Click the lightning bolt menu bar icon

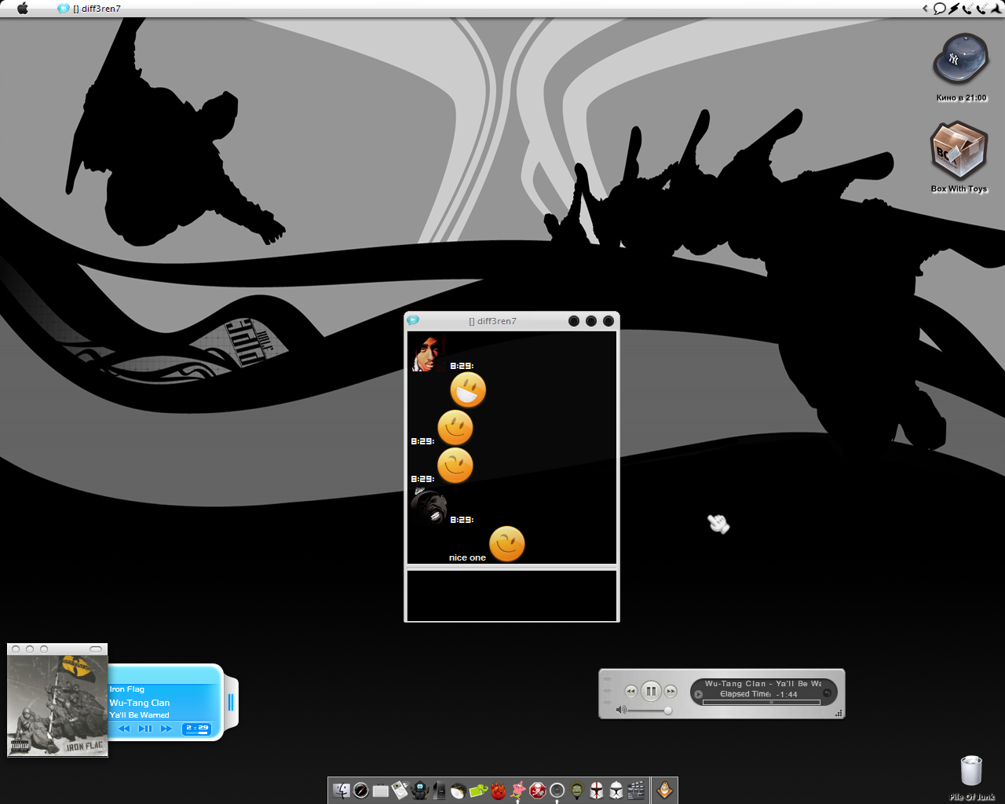point(954,9)
